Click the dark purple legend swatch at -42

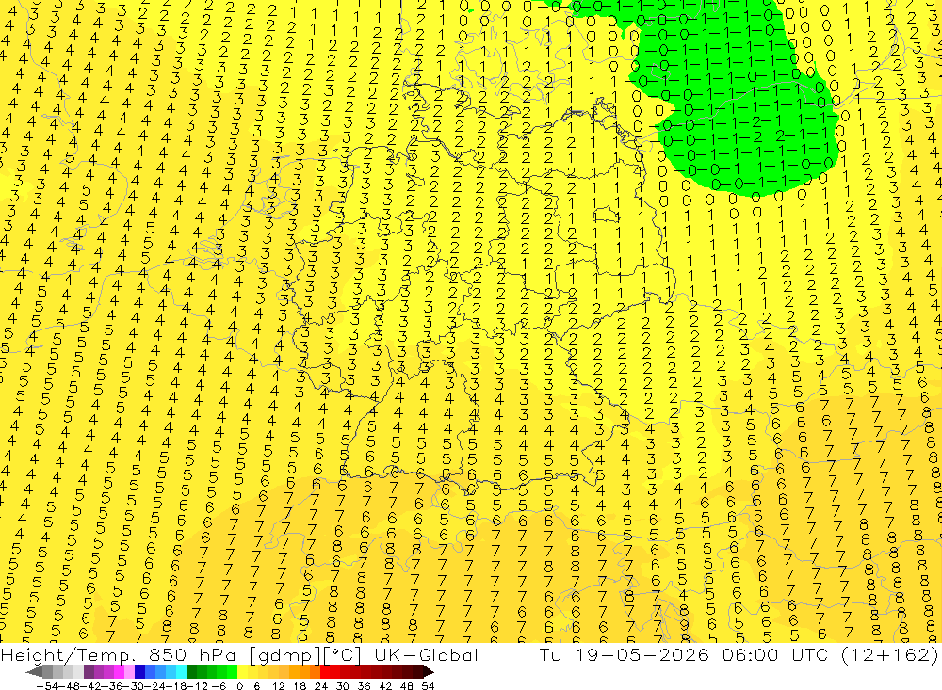point(89,671)
